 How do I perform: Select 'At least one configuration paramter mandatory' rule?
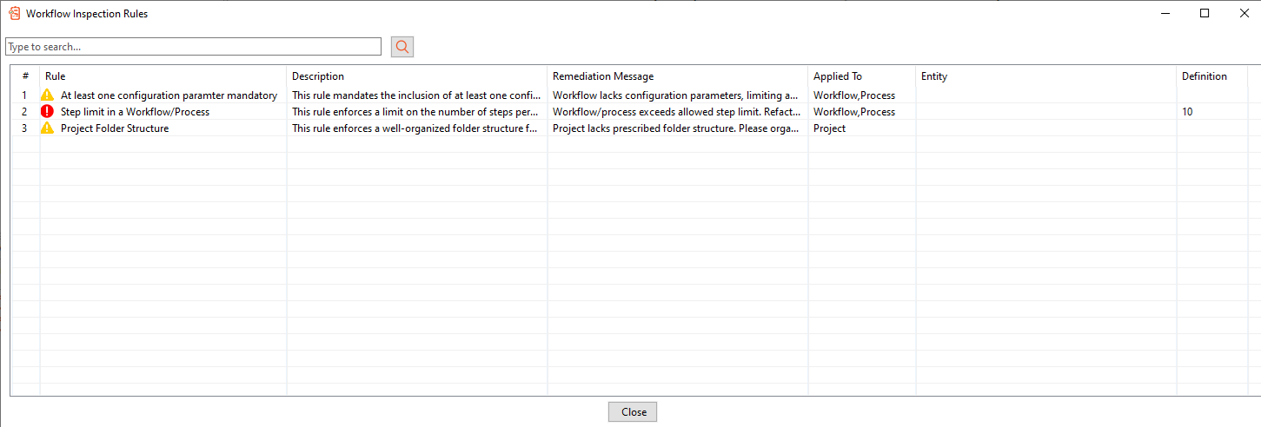(x=169, y=95)
